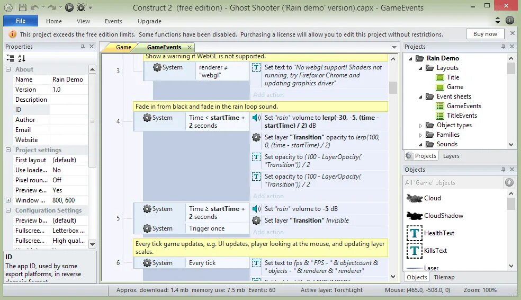The width and height of the screenshot is (521, 300).
Task: Click the speaker icon of the rain lerp volume action
Action: 256,118
